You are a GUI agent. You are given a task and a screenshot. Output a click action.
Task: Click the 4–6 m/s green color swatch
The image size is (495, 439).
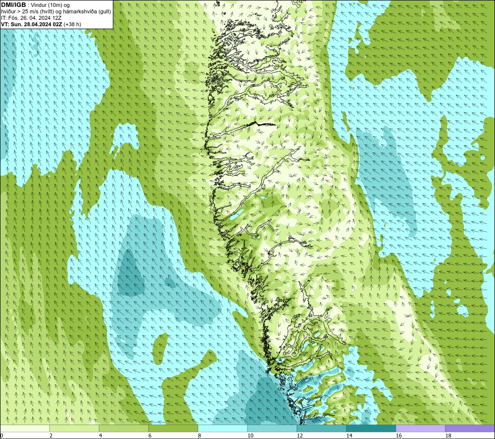tap(124, 428)
